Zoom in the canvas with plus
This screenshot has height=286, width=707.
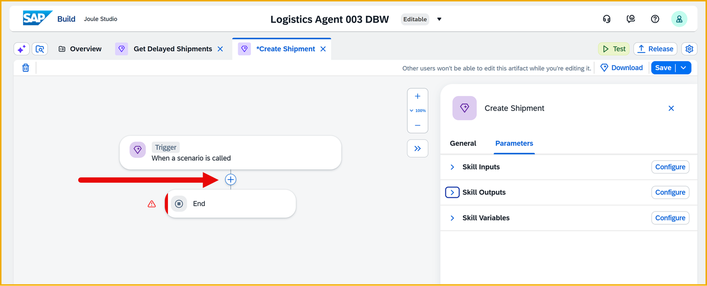point(417,96)
